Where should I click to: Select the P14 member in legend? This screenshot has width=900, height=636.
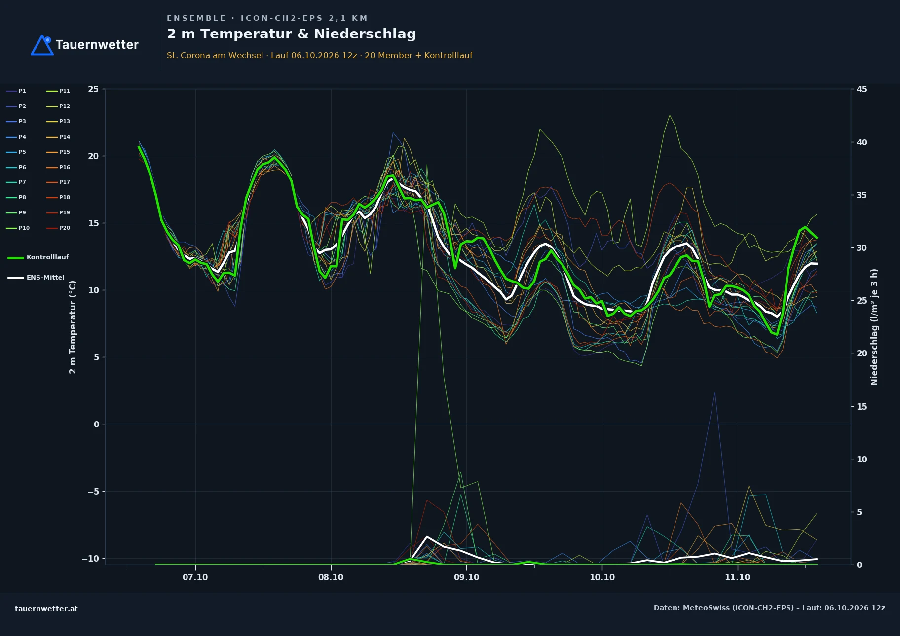point(58,137)
